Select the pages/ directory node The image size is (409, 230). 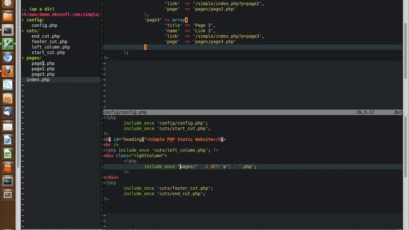(34, 58)
